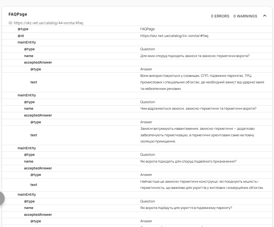Click question starting 'Чим відрізняються захисні'
274x227 pixels.
point(198,108)
